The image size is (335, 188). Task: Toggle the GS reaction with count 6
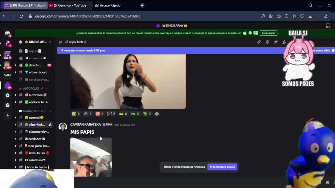[x=123, y=114]
